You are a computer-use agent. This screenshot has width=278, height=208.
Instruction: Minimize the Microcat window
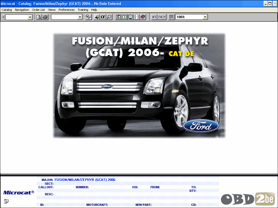point(265,4)
